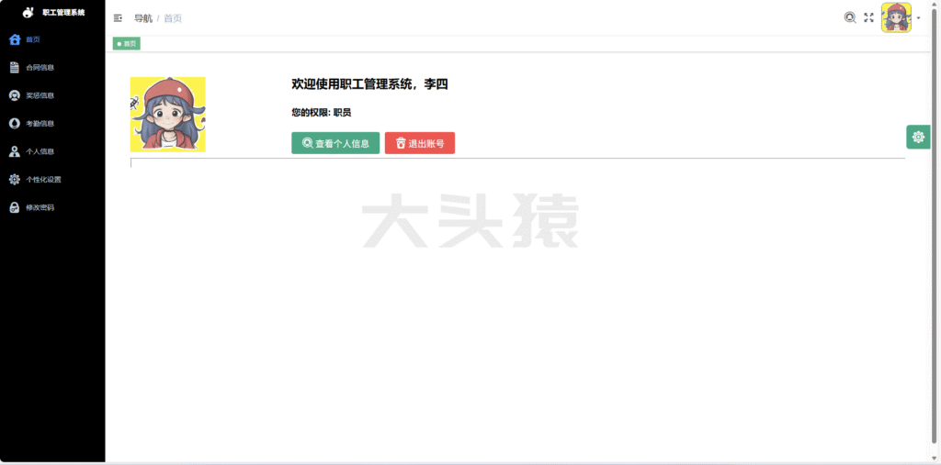Click the 查看个人信息 button
The image size is (941, 465).
[x=335, y=143]
